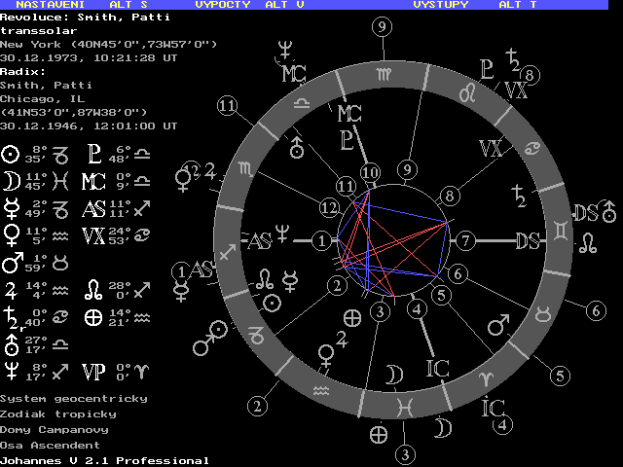Select the Moon crescent in positions table
Viewport: 623px width, 467px height.
pyautogui.click(x=10, y=180)
